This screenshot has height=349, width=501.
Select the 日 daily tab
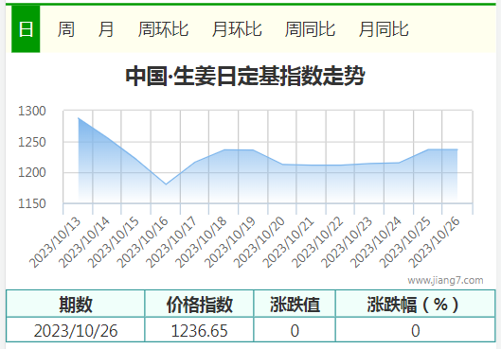pos(26,29)
